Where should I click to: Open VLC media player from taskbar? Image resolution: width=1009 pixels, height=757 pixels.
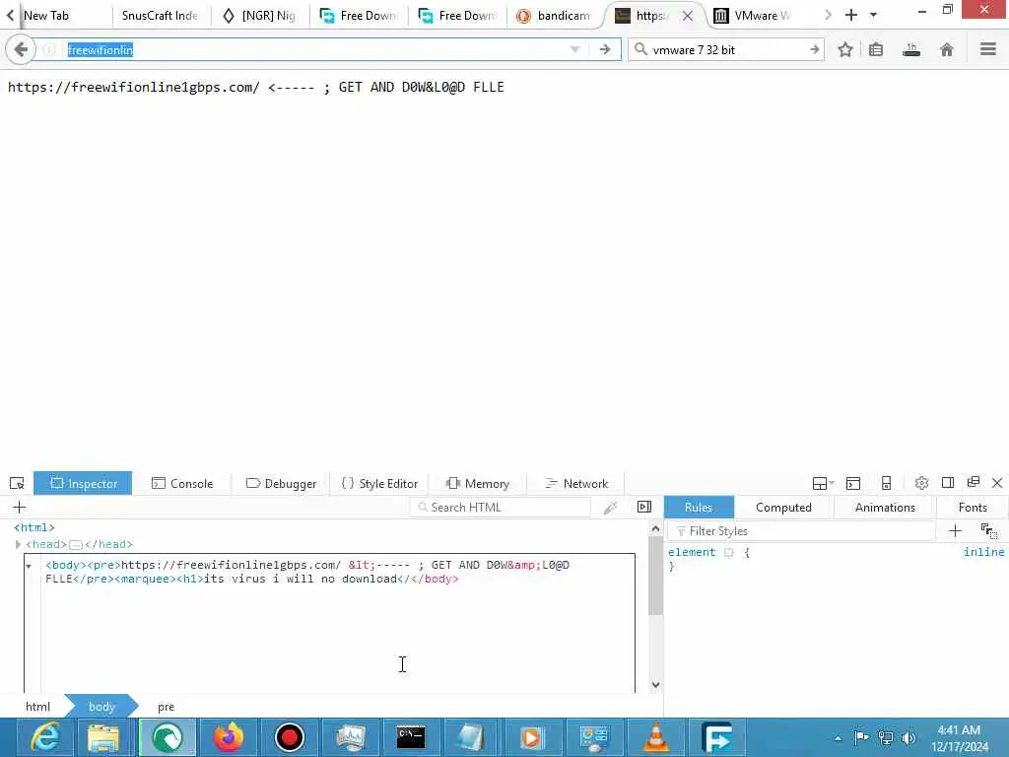655,737
